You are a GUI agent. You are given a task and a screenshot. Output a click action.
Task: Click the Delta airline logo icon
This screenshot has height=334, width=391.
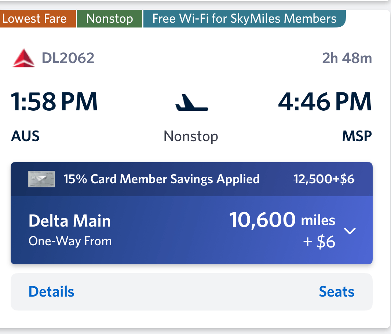(24, 58)
